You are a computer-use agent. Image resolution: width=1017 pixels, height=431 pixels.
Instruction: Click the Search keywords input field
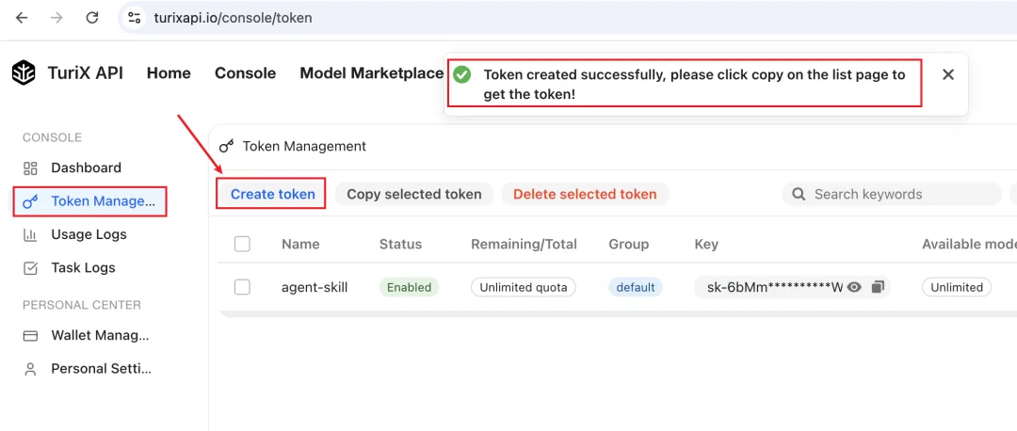[x=899, y=194]
